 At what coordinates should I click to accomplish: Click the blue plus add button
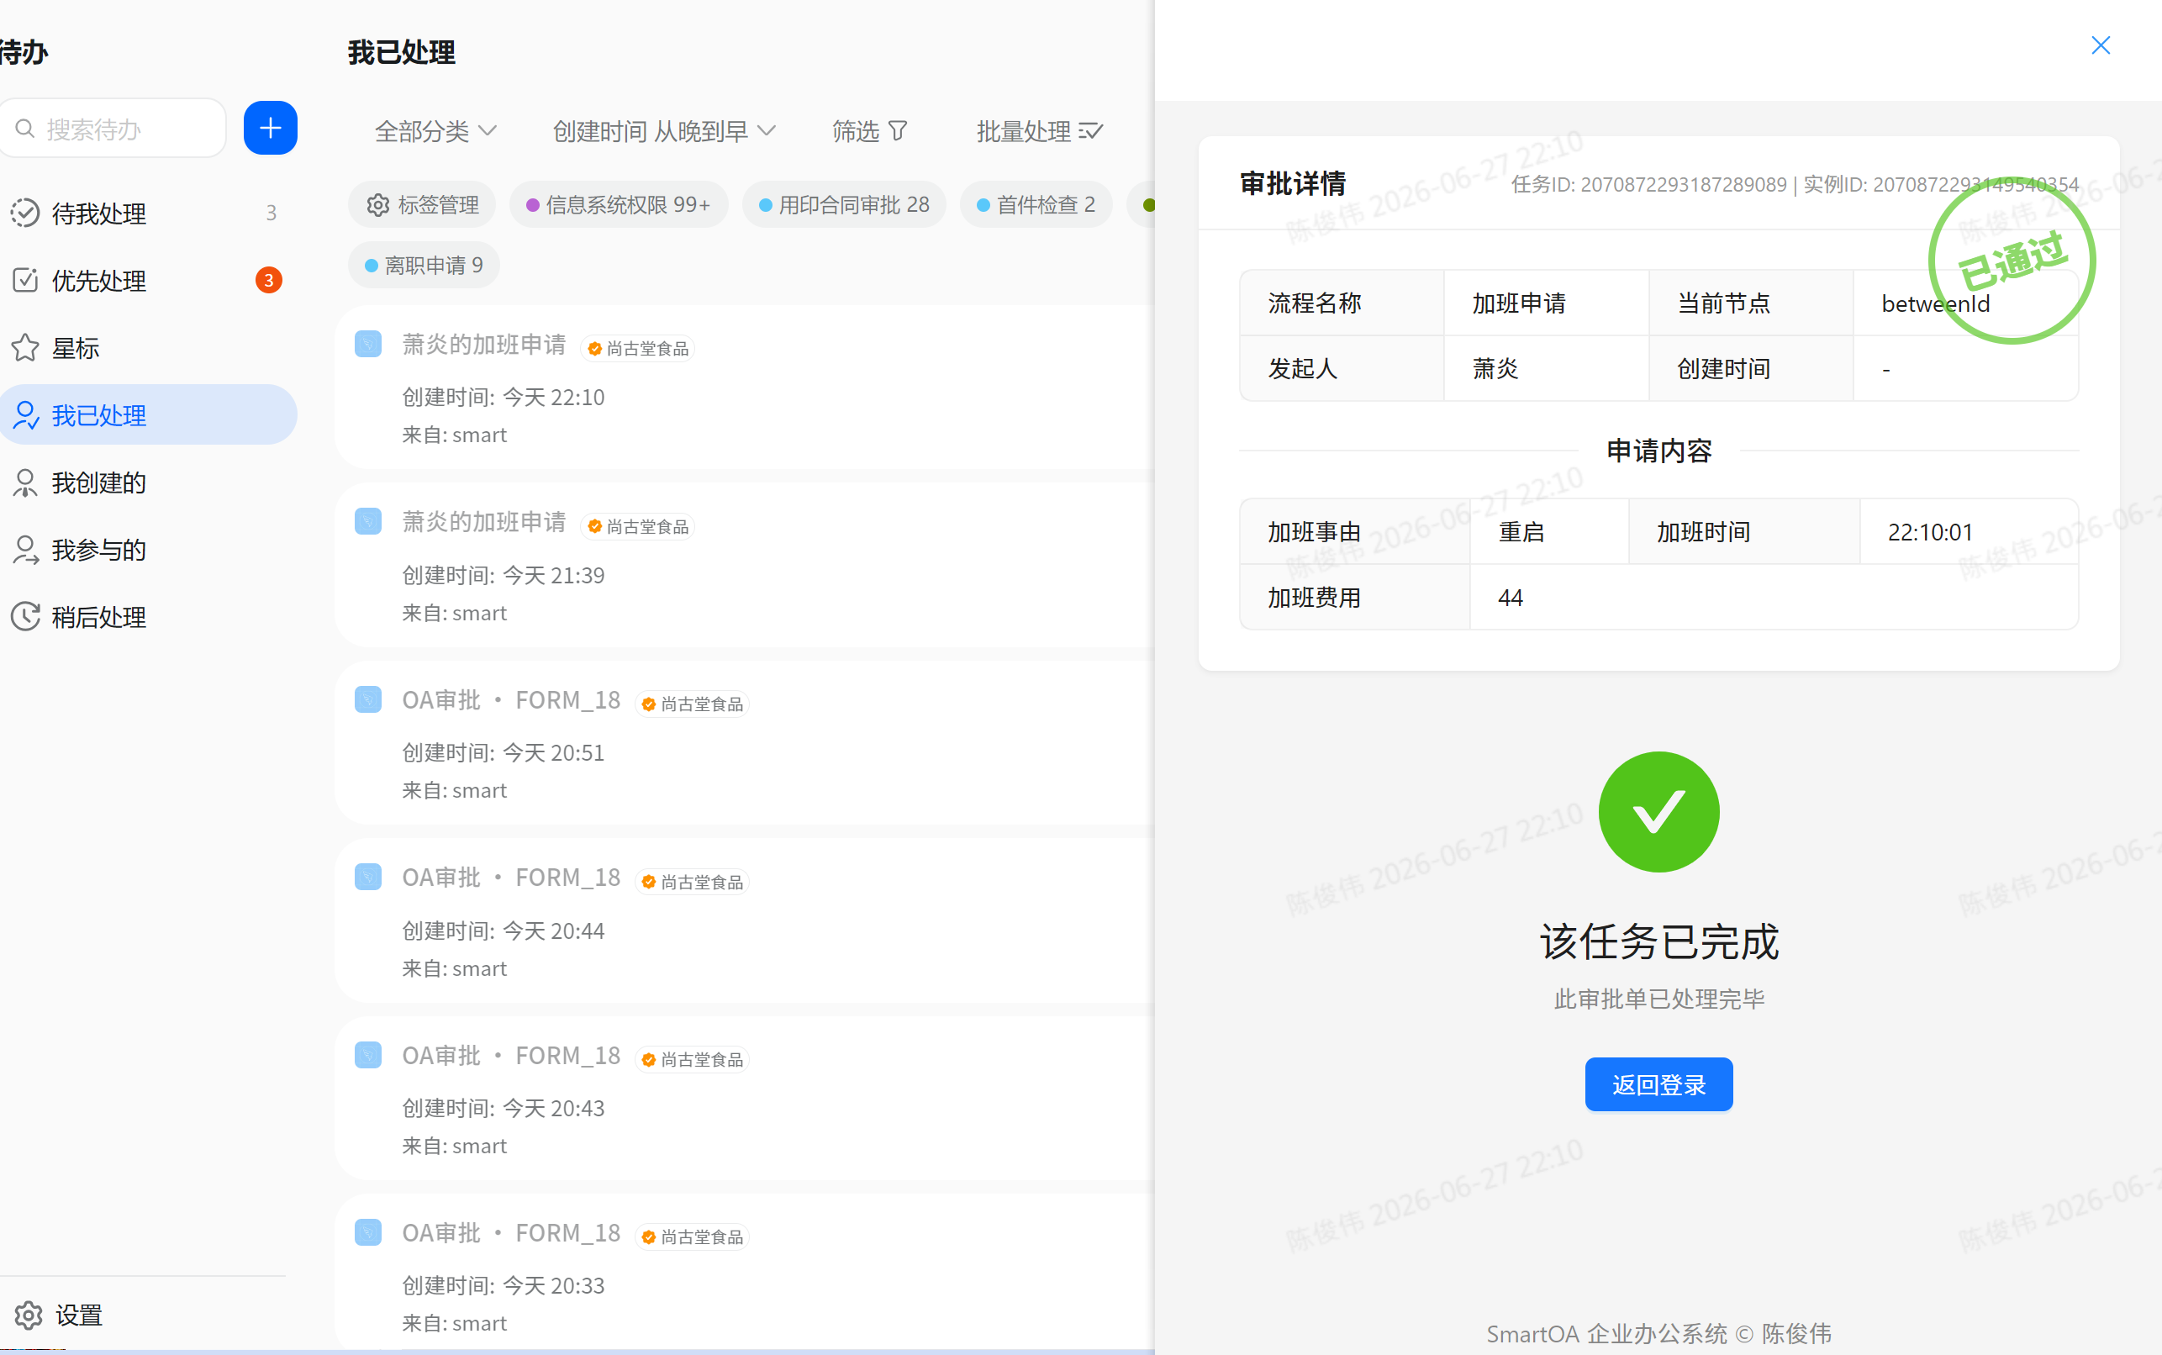pos(270,128)
